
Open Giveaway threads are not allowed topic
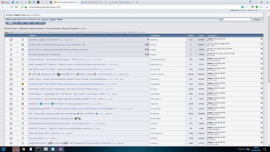pos(44,54)
